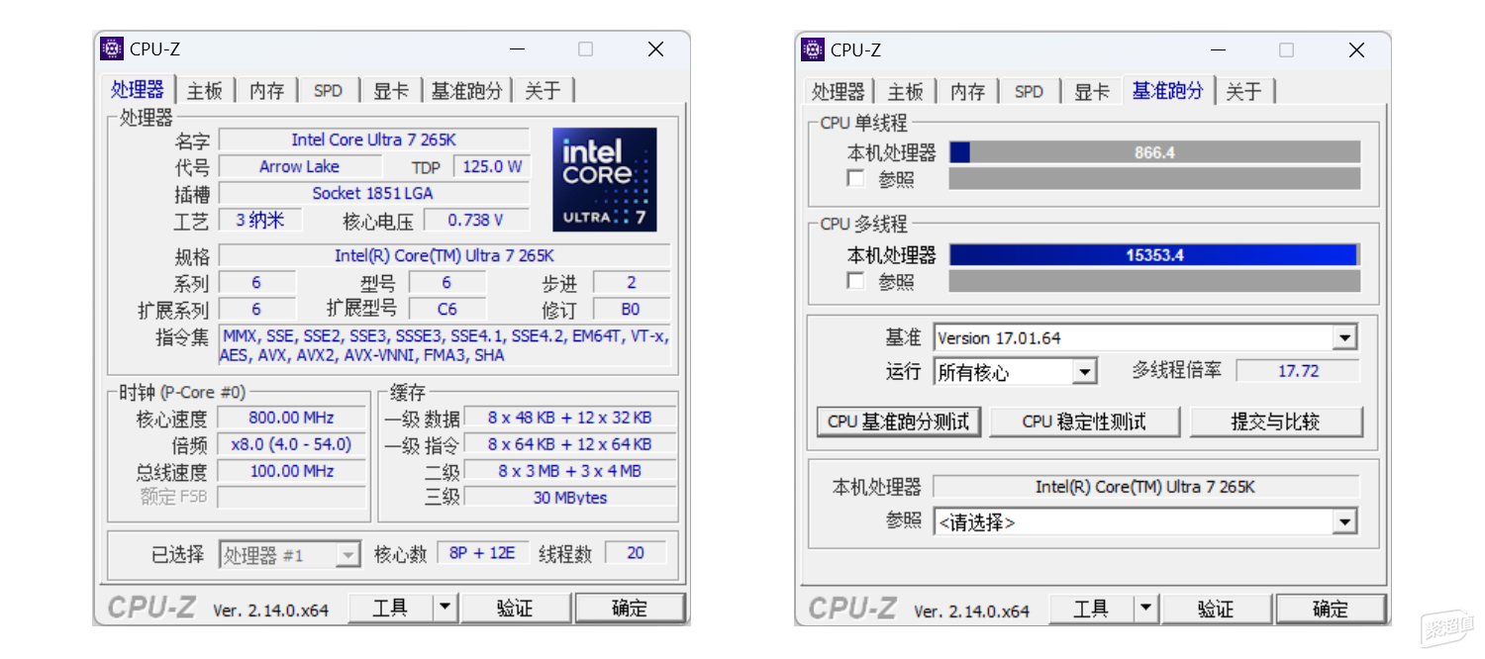Open the 关于 tab in the processor window
This screenshot has height=659, width=1485.
click(543, 91)
